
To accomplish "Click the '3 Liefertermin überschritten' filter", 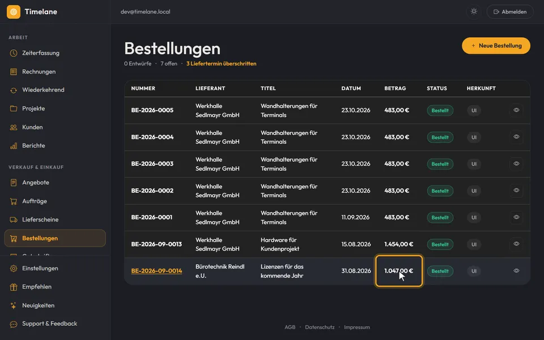I will [222, 64].
